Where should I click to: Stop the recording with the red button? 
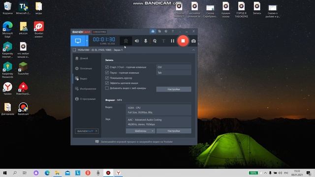(183, 41)
